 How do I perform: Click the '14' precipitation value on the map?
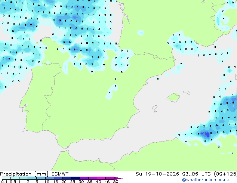[60, 21]
